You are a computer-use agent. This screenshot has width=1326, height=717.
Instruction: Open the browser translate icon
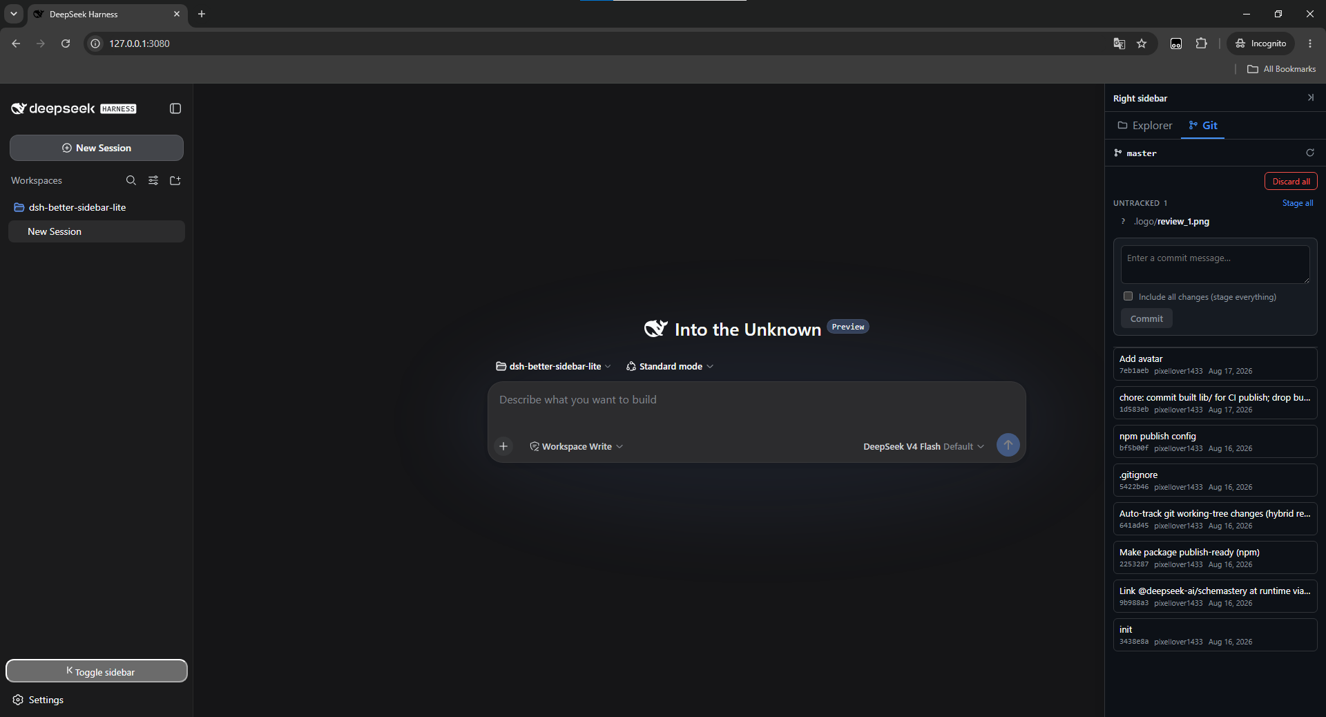click(1120, 44)
